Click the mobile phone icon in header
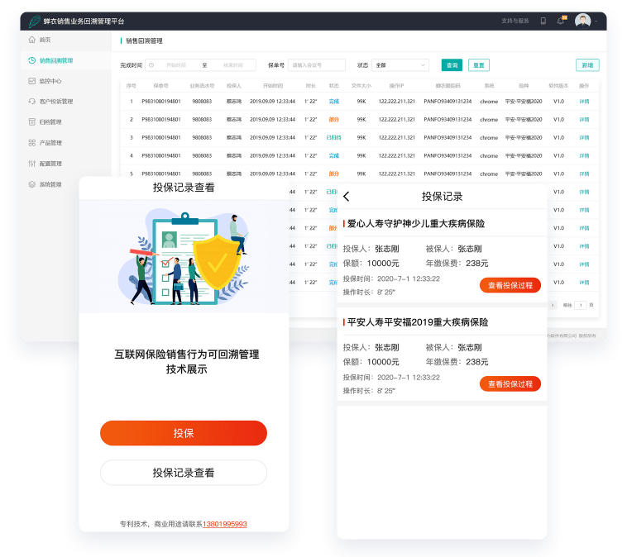Screen dimensions: 627x557 point(543,21)
